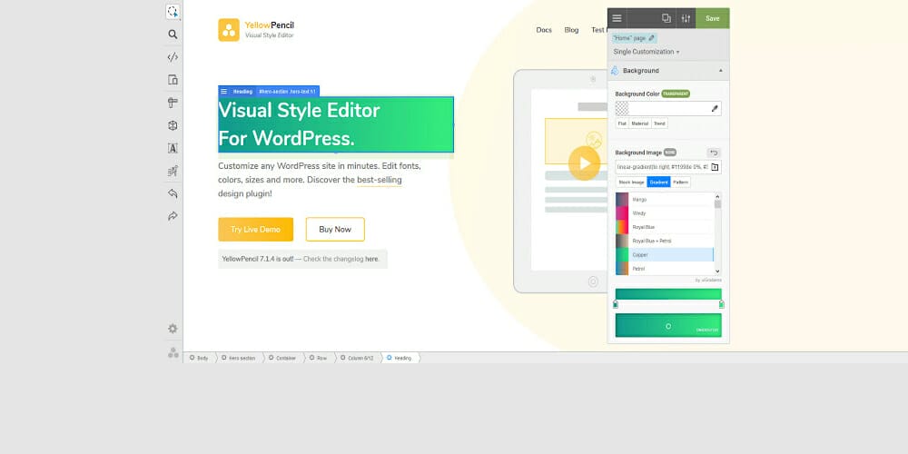Reset background image with the undo icon

[x=714, y=153]
